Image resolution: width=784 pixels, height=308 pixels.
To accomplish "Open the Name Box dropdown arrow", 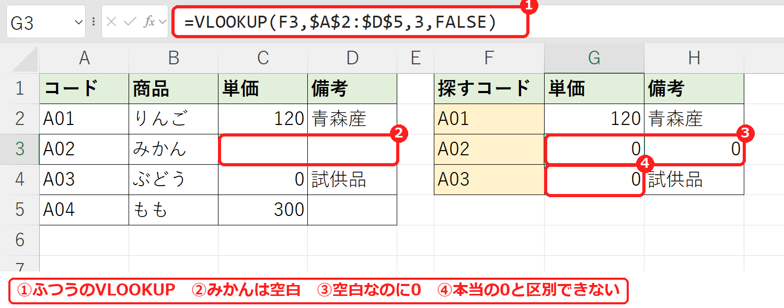I will [79, 22].
